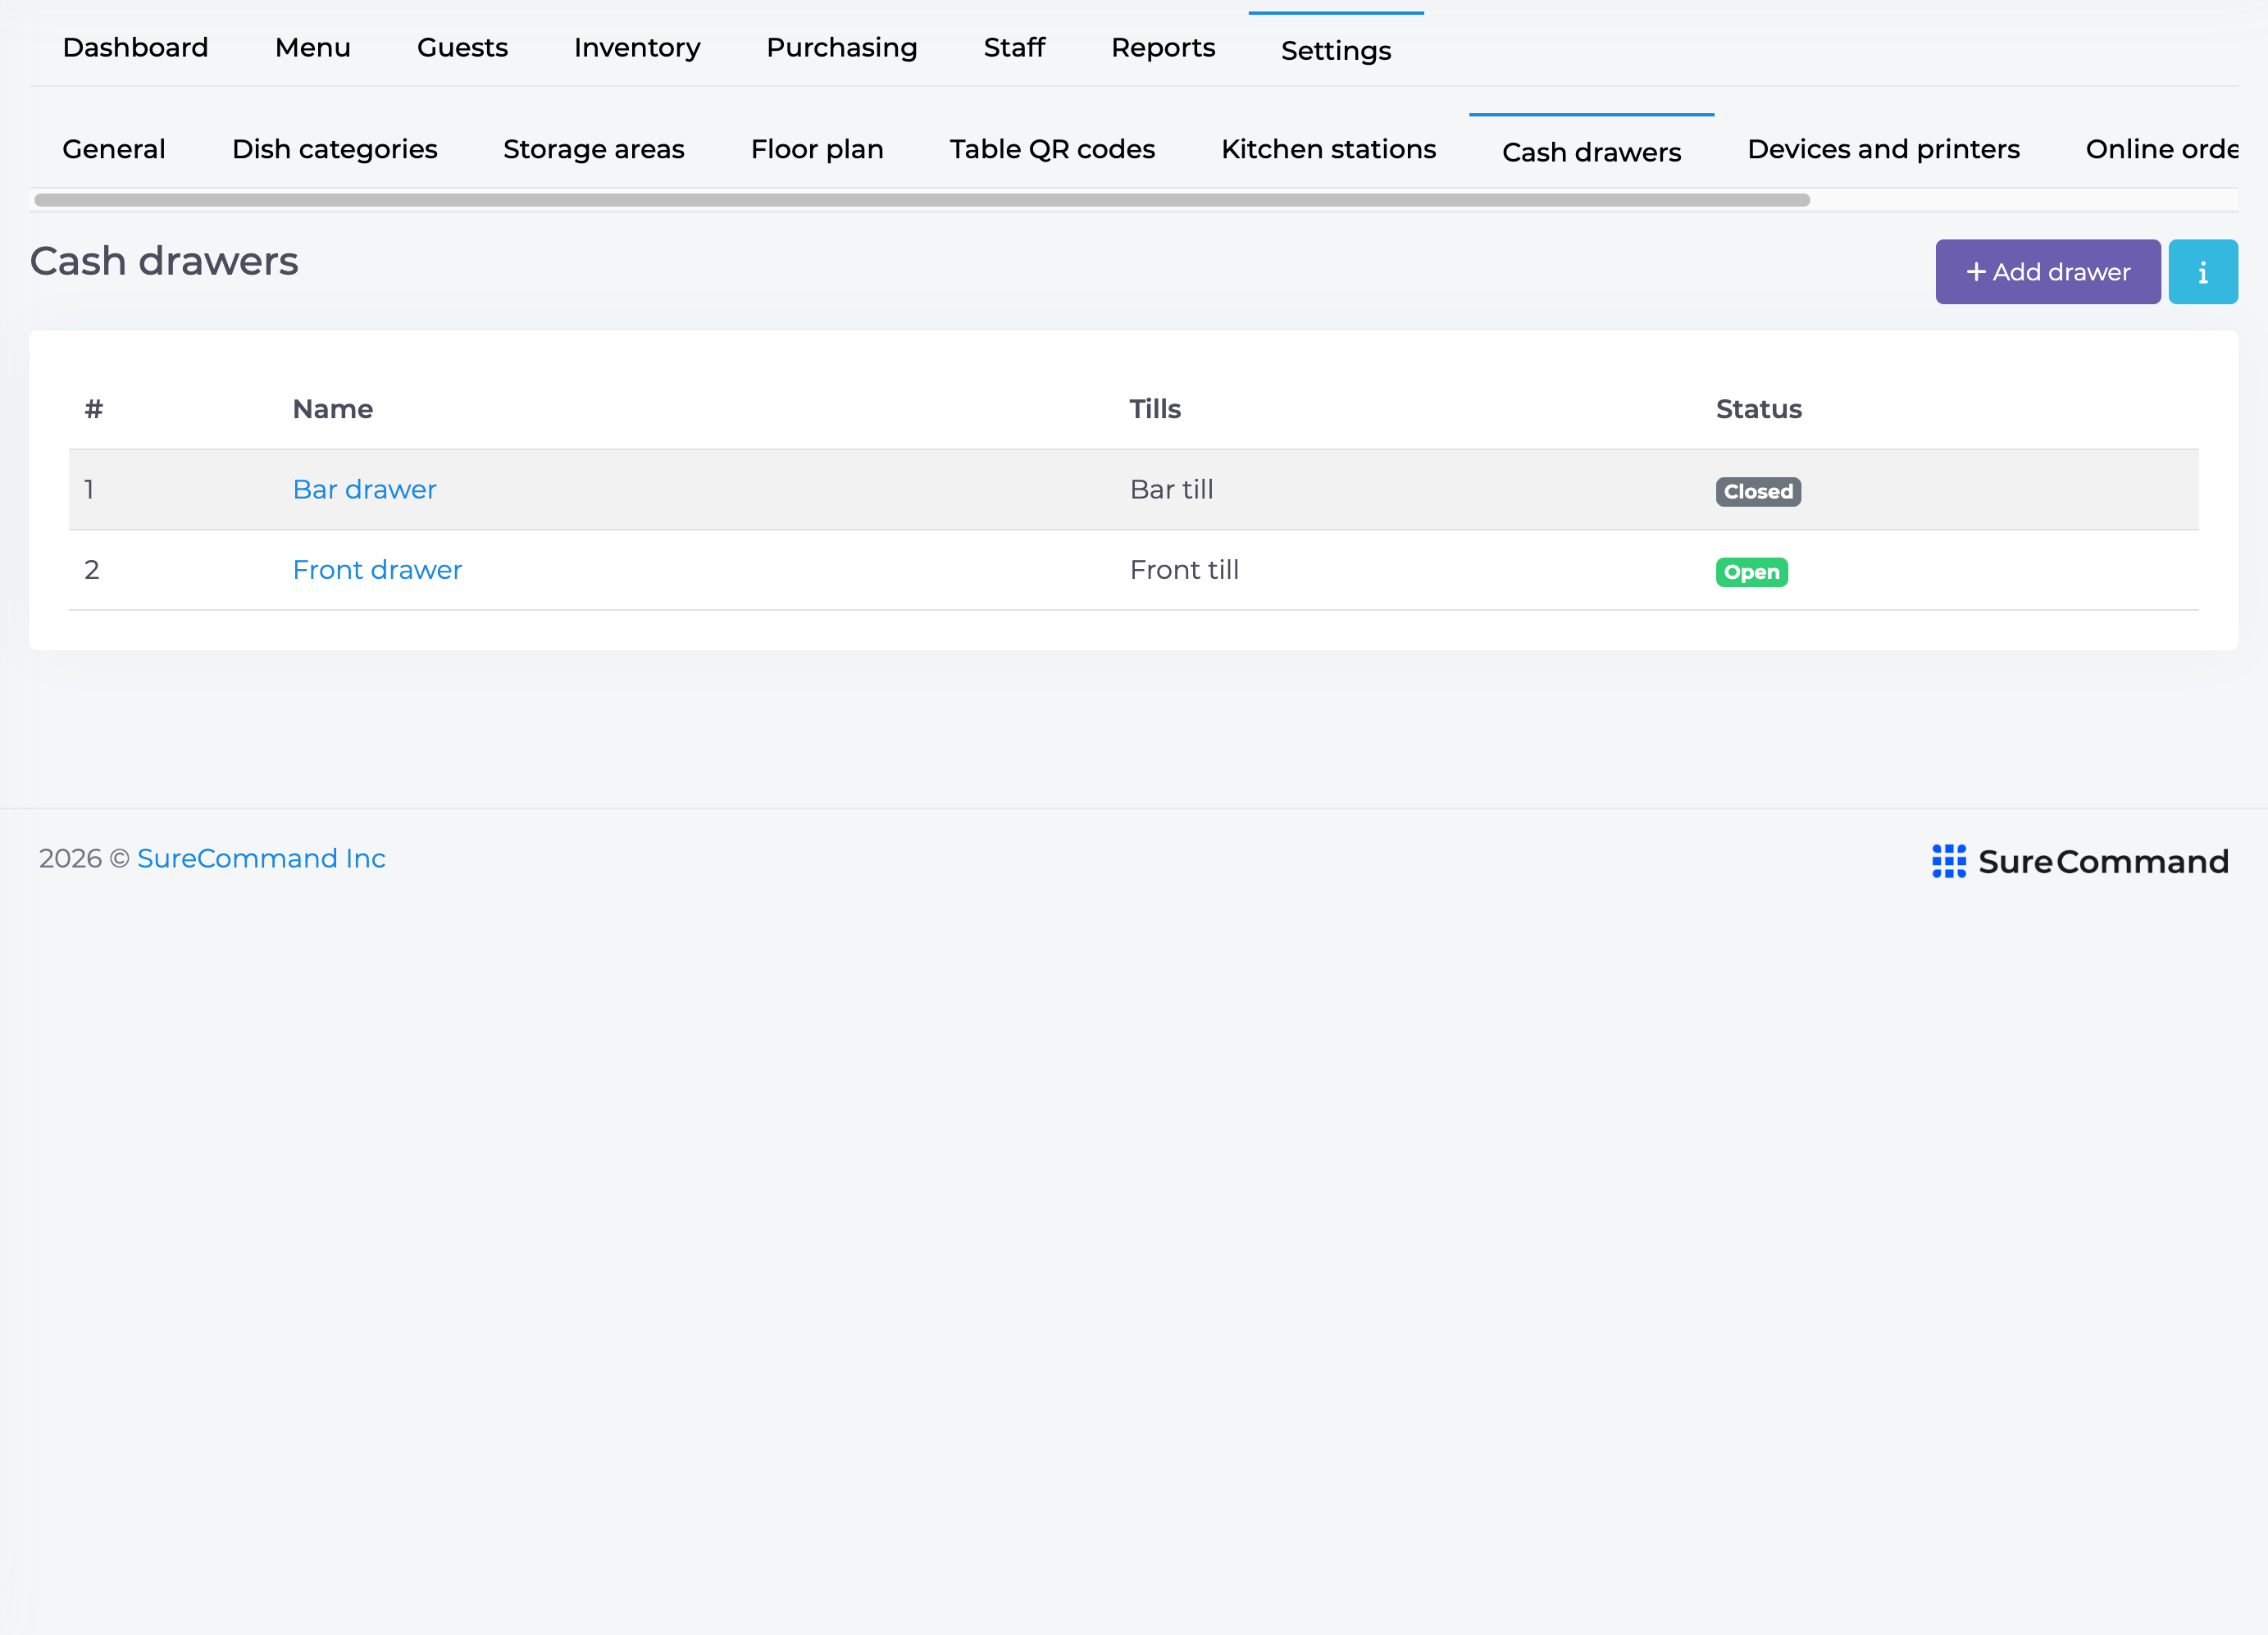Go to the Floor plan subtab
This screenshot has width=2268, height=1635.
pos(817,149)
